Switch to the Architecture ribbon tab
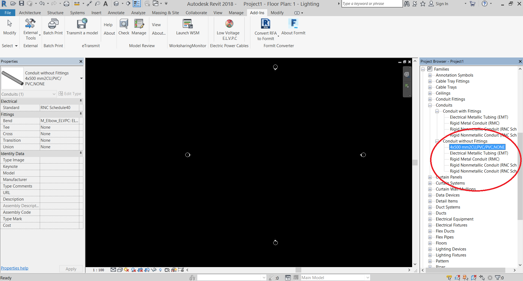This screenshot has height=281, width=523. point(30,13)
